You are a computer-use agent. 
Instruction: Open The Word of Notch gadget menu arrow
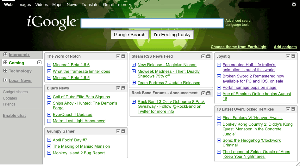[118, 56]
